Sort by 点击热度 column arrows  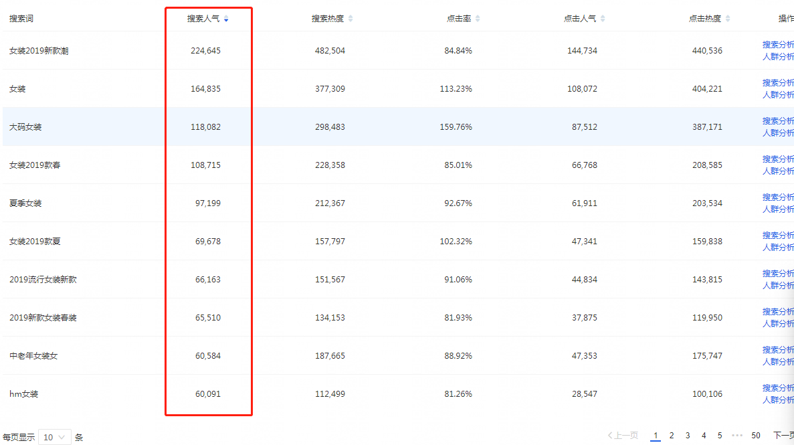click(728, 19)
